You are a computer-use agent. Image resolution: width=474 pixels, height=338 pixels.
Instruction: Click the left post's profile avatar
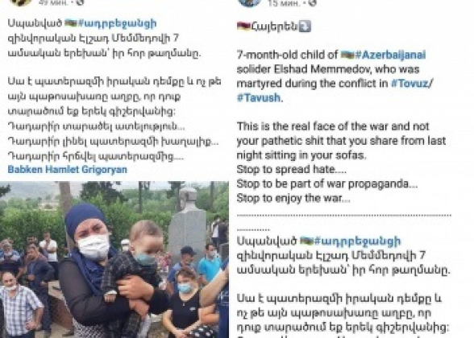(x=21, y=2)
